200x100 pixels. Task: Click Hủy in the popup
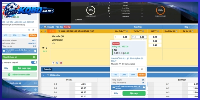[x=116, y=93]
